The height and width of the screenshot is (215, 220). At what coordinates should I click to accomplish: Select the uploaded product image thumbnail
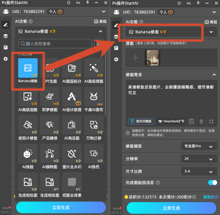pyautogui.click(x=153, y=58)
